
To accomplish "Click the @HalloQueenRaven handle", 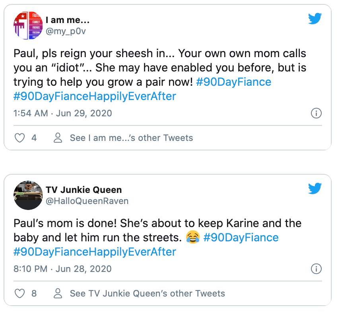I will pos(87,201).
